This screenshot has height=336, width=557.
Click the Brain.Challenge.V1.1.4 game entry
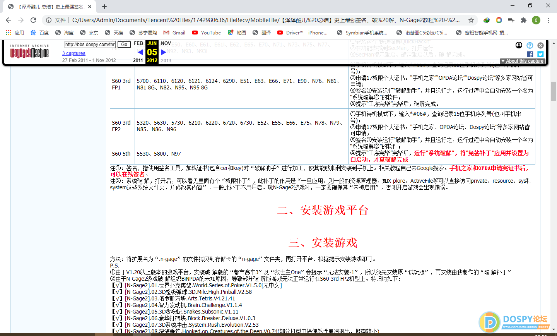tap(177, 305)
